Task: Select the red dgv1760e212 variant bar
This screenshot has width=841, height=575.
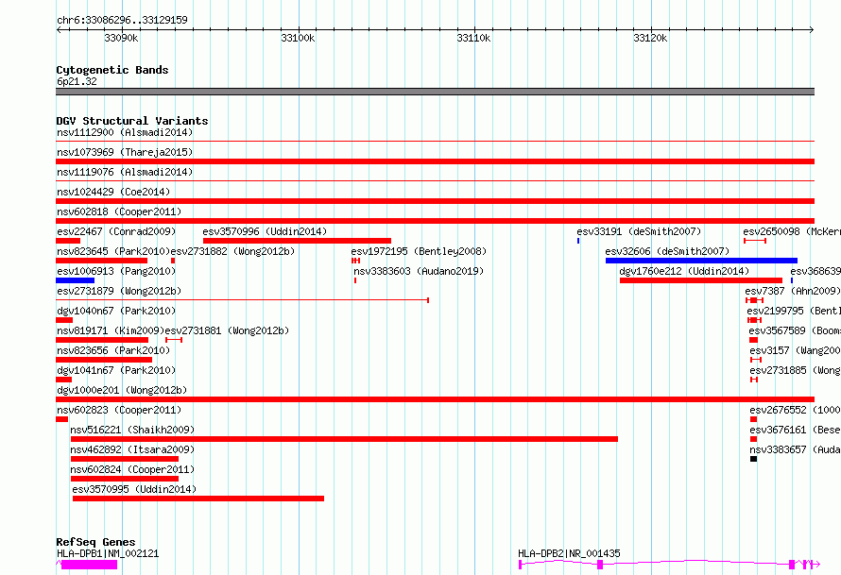Action: tap(701, 280)
